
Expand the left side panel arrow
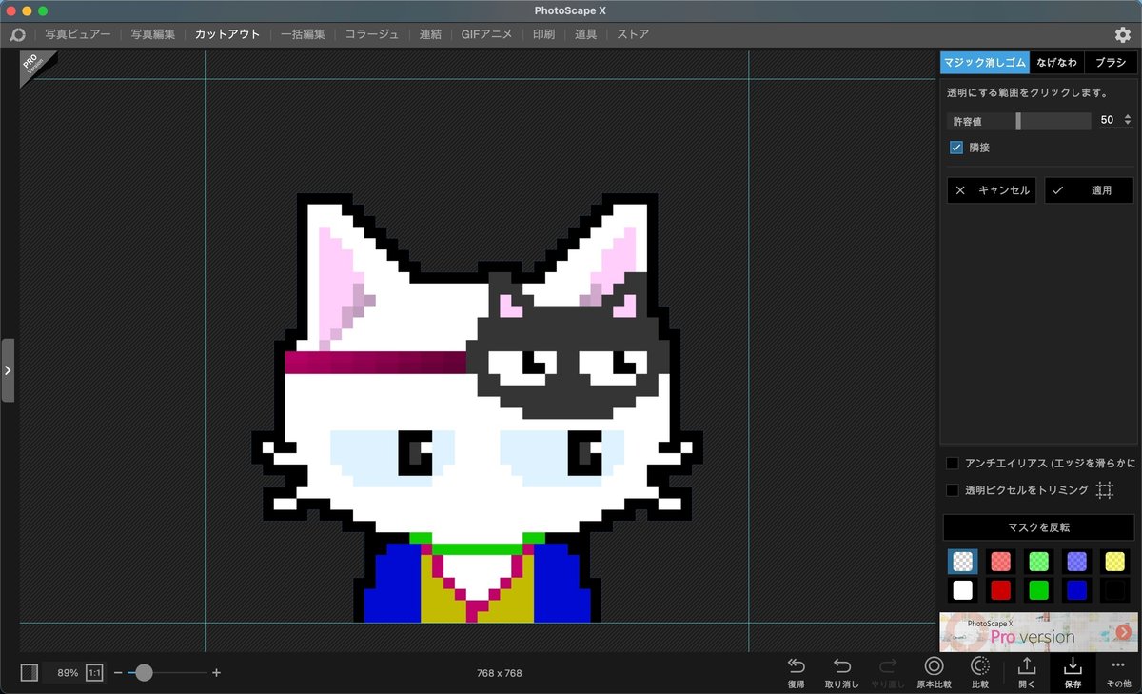click(8, 370)
